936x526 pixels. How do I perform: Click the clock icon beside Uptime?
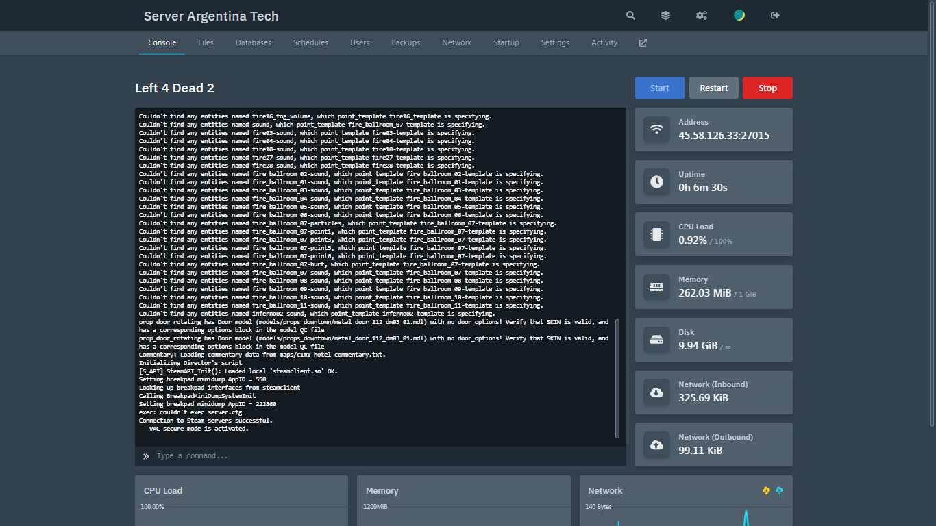click(656, 182)
